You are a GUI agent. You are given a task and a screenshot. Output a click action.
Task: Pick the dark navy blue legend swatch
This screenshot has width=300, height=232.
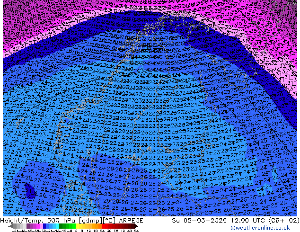44,226
